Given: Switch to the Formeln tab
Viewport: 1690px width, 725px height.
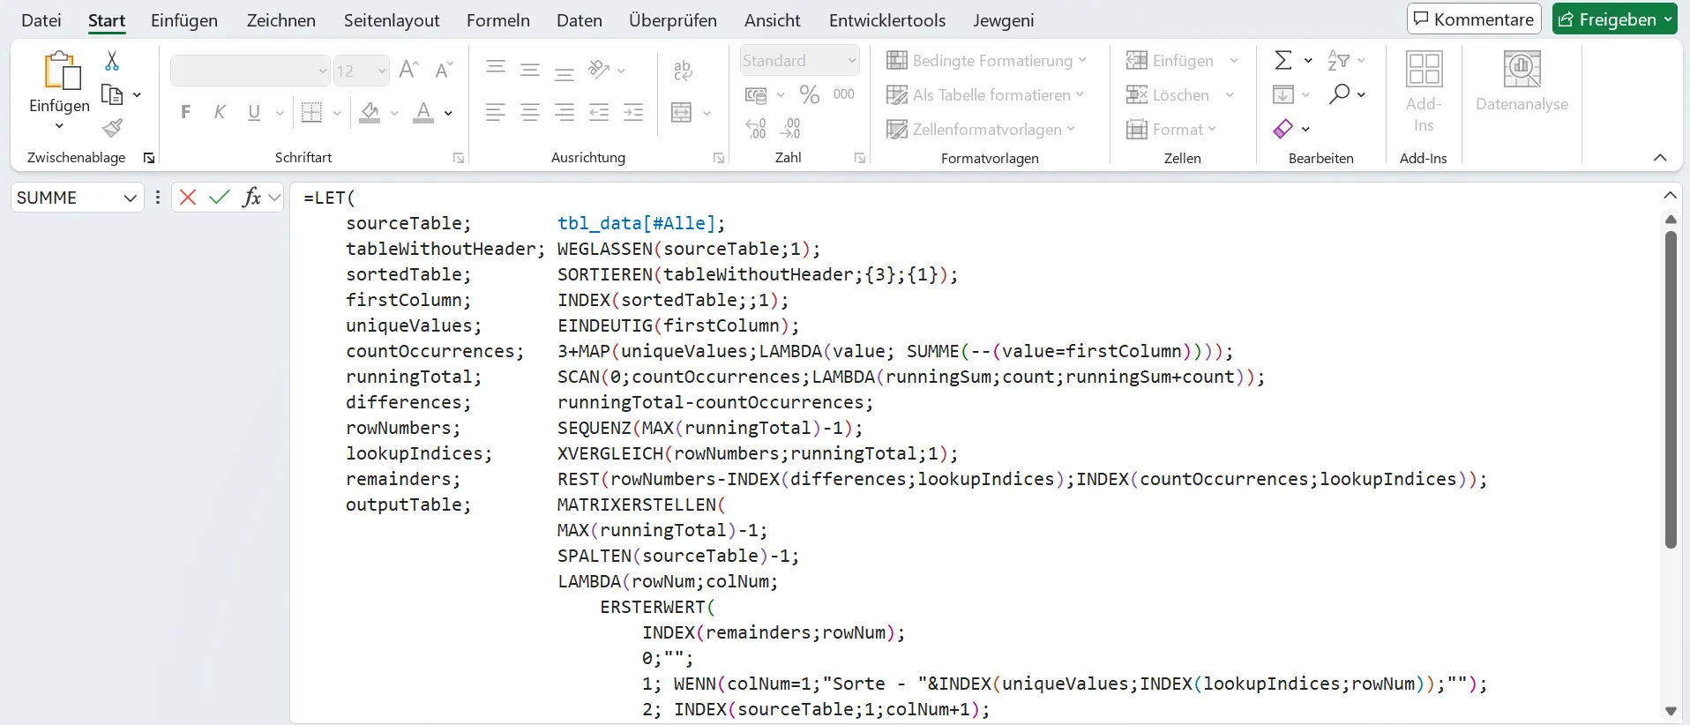Looking at the screenshot, I should pyautogui.click(x=498, y=20).
